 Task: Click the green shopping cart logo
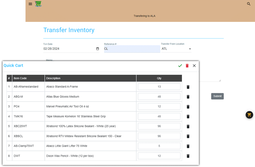click(x=38, y=4)
